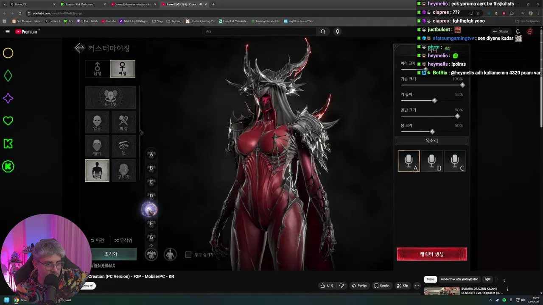
Task: Show bare body preview icon
Action: [170, 254]
